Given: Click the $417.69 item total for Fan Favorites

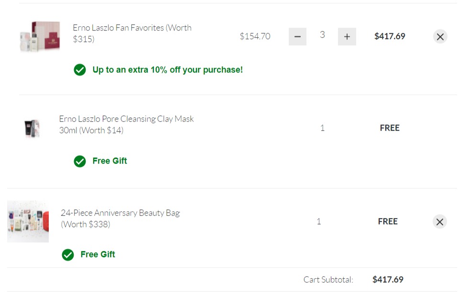Looking at the screenshot, I should (x=390, y=36).
